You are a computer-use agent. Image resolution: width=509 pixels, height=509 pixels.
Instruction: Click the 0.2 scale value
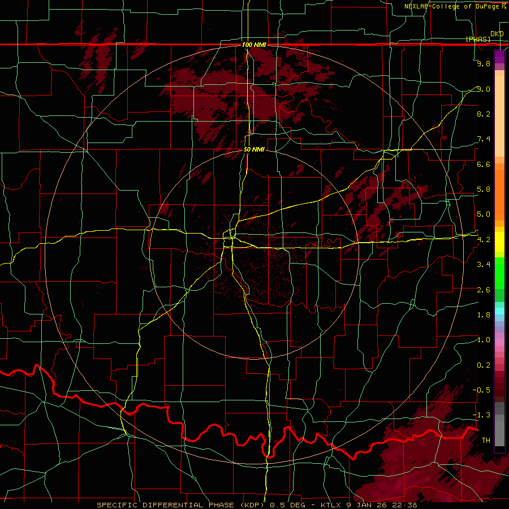484,365
